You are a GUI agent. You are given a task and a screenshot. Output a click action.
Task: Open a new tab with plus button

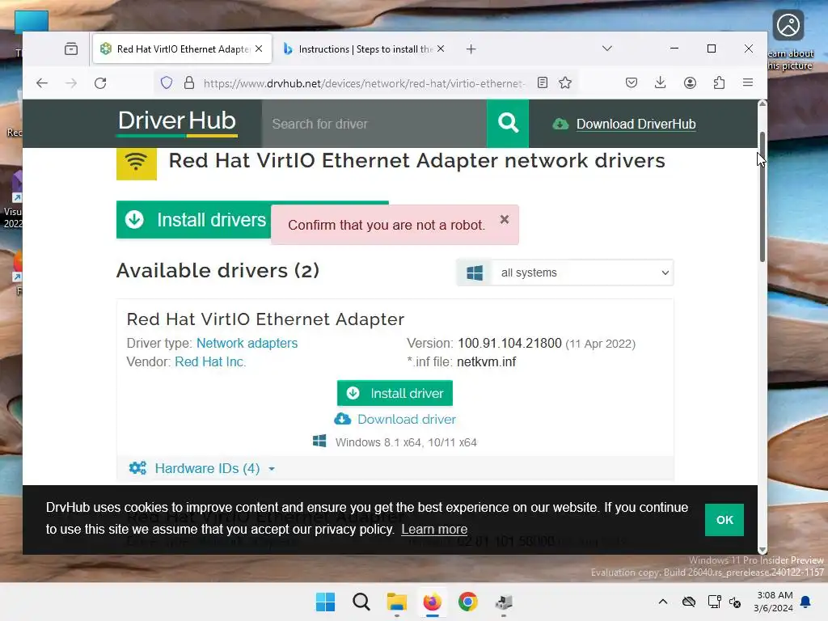(471, 49)
